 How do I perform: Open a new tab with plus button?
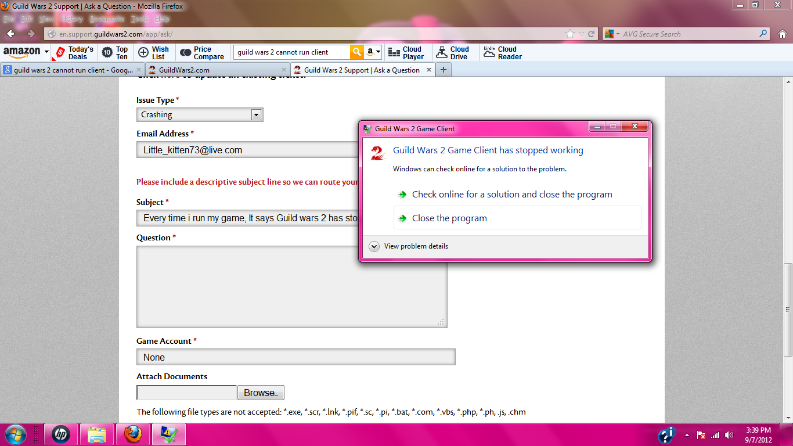(444, 70)
